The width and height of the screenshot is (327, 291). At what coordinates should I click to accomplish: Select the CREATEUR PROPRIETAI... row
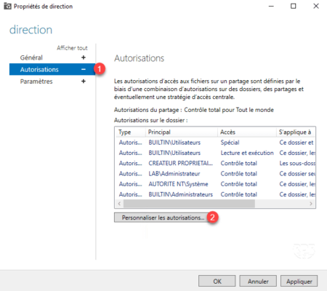coord(215,164)
